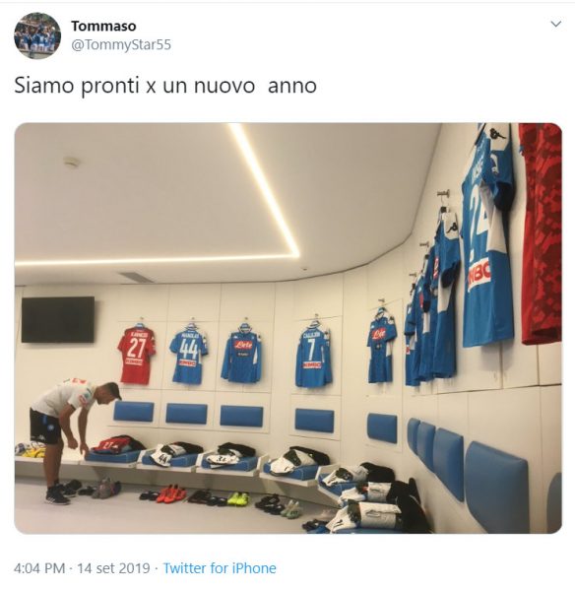Click the front-facing Lete jersey in the middle
The width and height of the screenshot is (575, 591).
coord(241,357)
